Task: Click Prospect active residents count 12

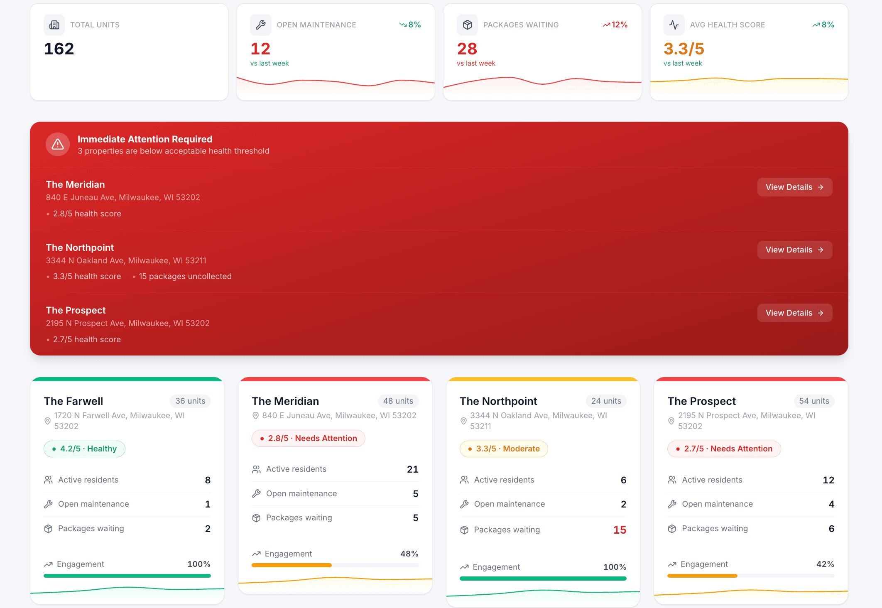Action: click(828, 480)
